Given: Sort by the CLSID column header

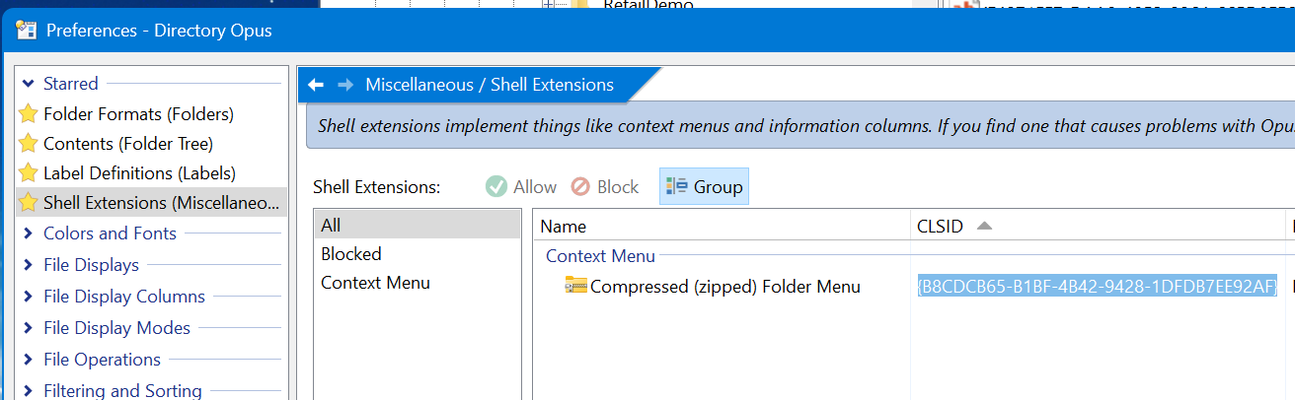Looking at the screenshot, I should 940,227.
